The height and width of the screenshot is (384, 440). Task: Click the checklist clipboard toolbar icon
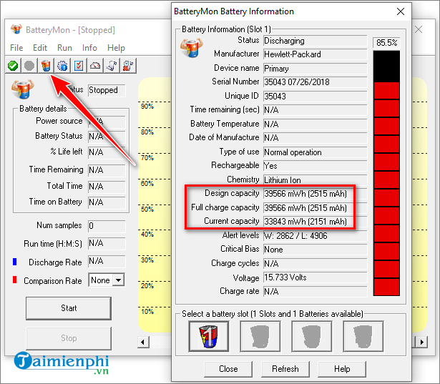click(79, 66)
